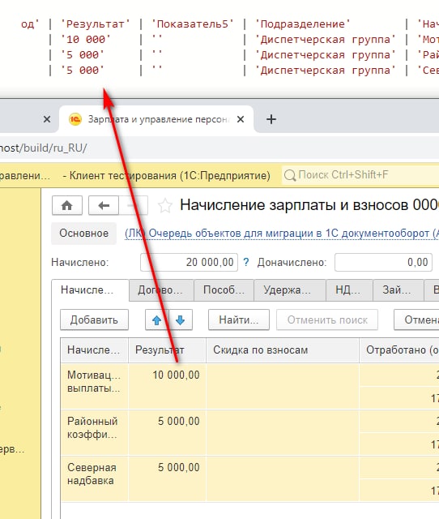Click the browser address bar URL
Screen dimensions: 439x519
pos(44,148)
